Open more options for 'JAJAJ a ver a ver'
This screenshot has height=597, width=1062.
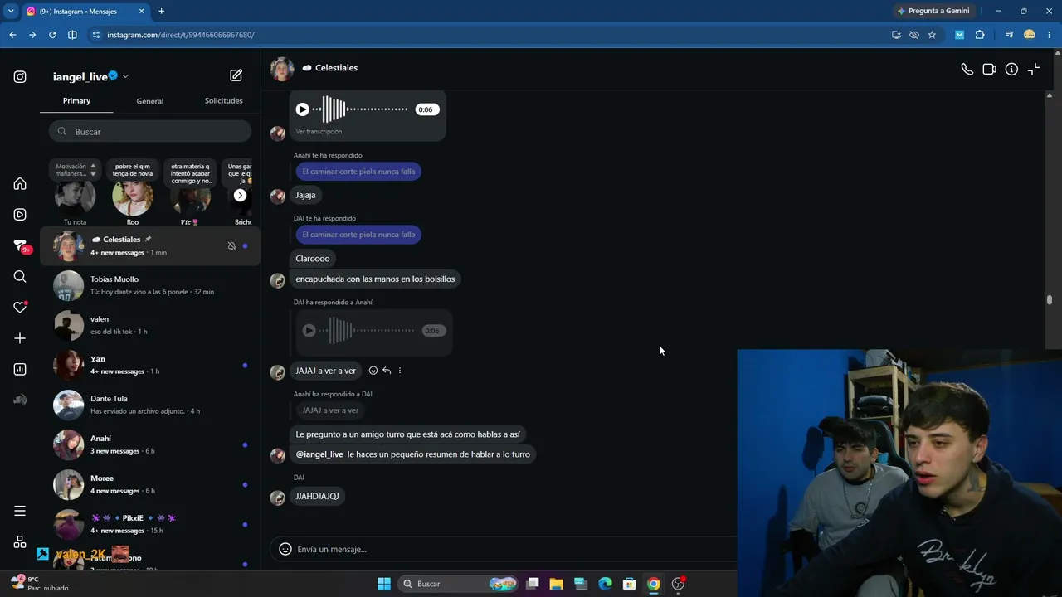pyautogui.click(x=400, y=371)
